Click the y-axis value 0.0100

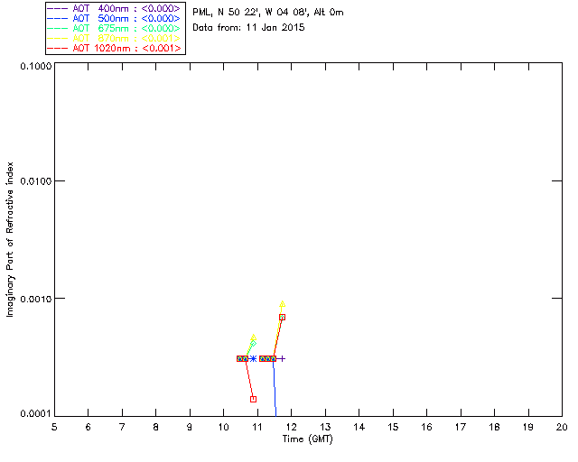point(36,181)
